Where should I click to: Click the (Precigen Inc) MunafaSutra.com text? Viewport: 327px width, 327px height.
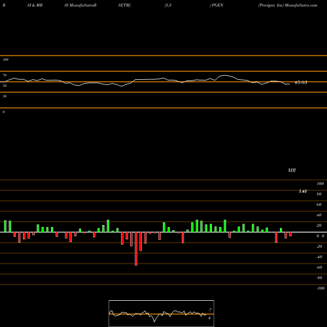point(288,5)
